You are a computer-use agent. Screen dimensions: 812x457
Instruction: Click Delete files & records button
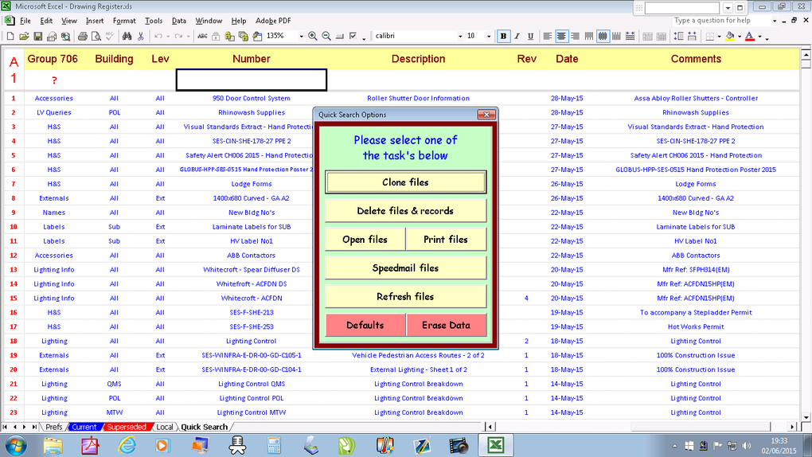pos(405,211)
